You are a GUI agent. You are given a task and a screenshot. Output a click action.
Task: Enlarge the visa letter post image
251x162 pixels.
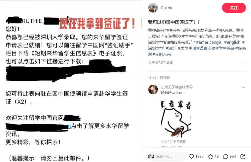[x=71, y=81]
